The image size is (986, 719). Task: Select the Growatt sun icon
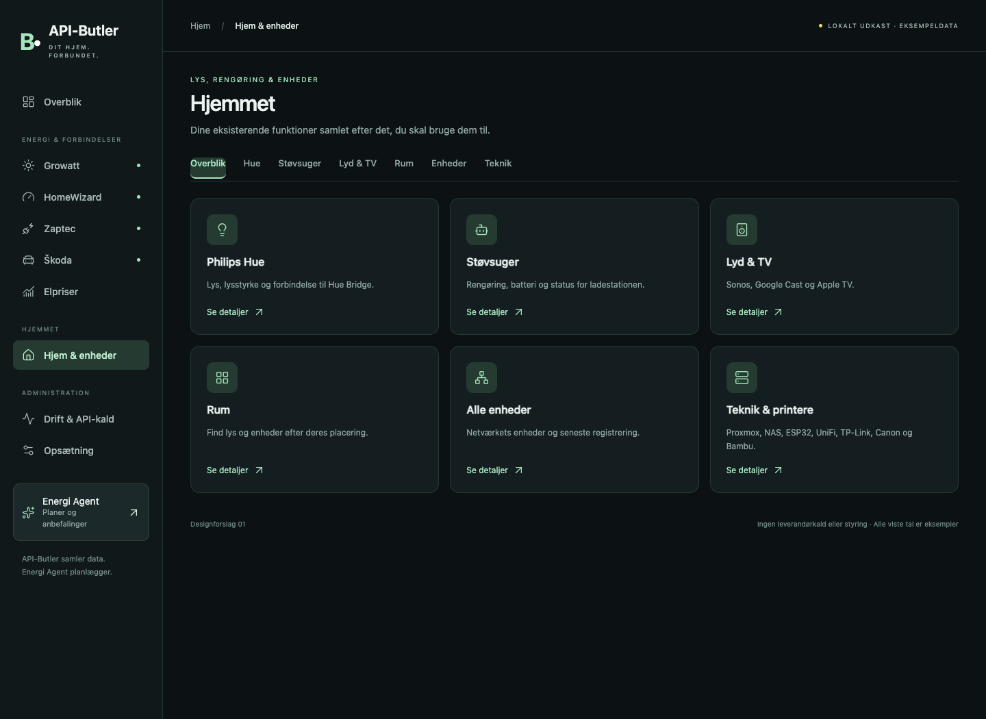point(28,166)
